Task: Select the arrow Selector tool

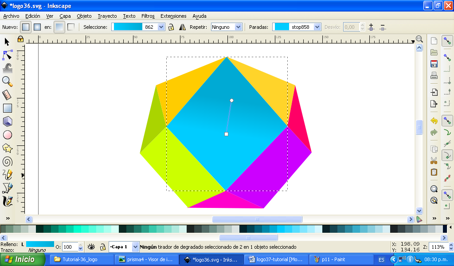Action: [7, 42]
